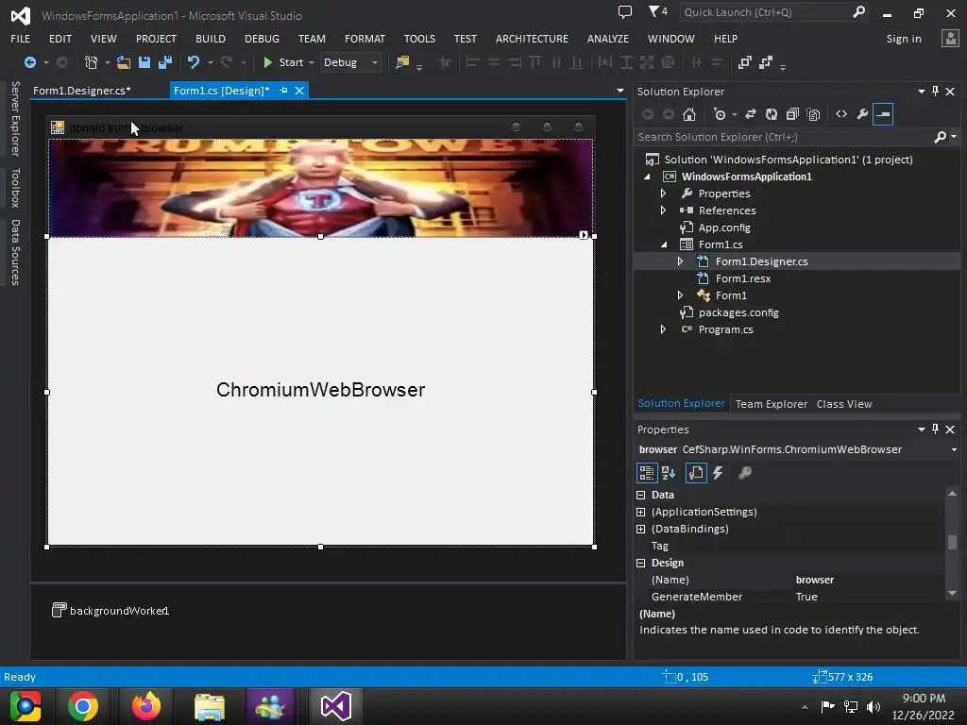Select packages.config in Solution Explorer
The width and height of the screenshot is (967, 725).
(738, 312)
